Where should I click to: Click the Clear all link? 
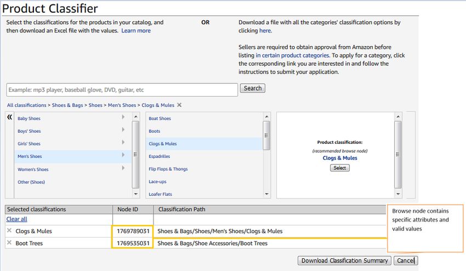click(16, 219)
